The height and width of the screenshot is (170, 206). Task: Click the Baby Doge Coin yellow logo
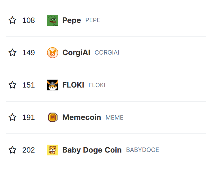(x=52, y=150)
